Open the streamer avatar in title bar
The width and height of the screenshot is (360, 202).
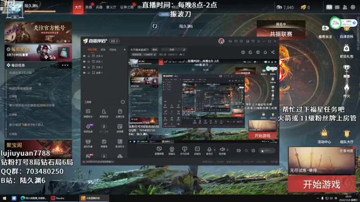point(221,41)
